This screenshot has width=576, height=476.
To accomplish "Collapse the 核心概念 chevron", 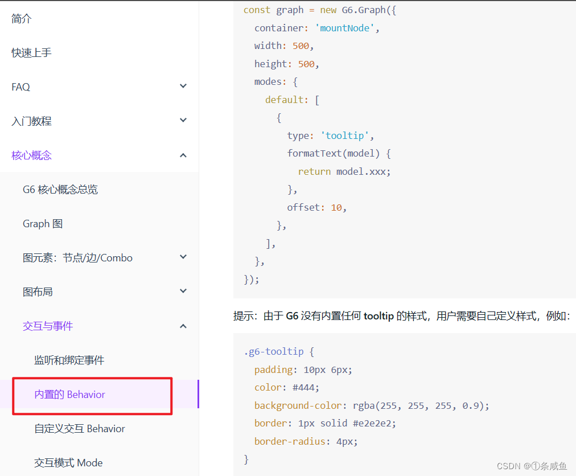I will [x=183, y=155].
